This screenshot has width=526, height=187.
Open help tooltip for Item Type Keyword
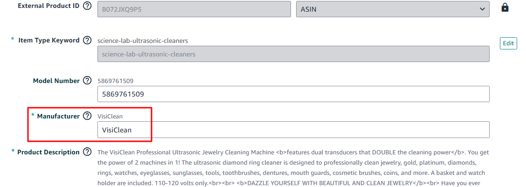point(87,40)
